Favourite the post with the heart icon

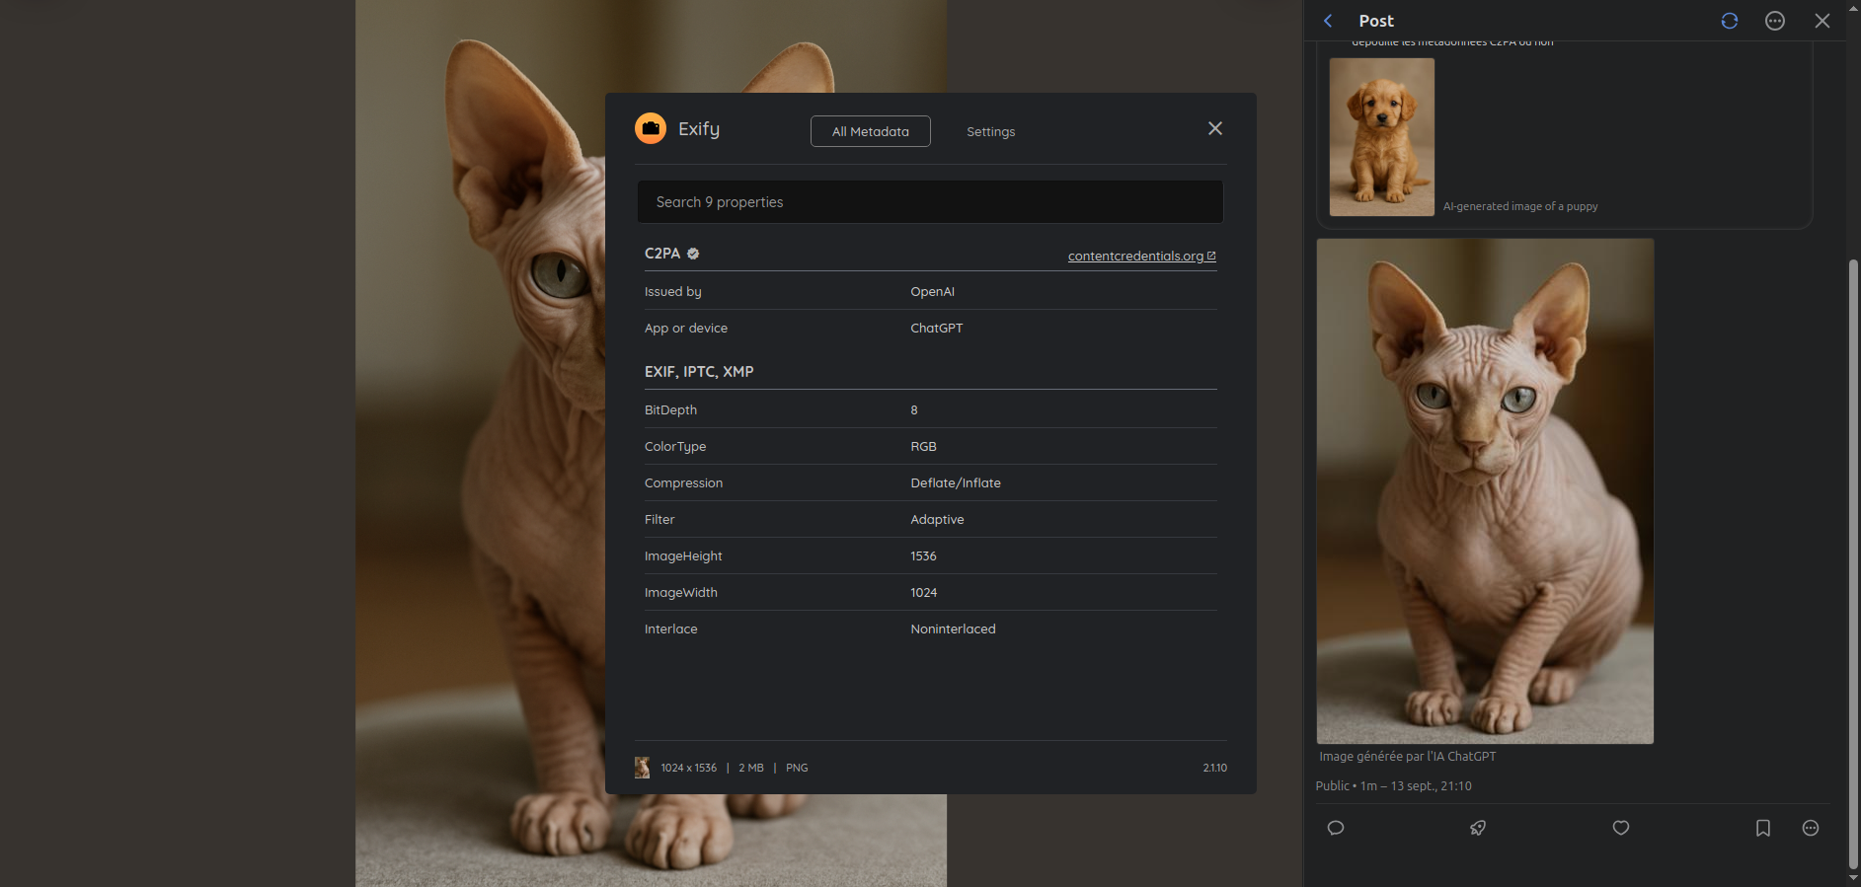pos(1621,828)
